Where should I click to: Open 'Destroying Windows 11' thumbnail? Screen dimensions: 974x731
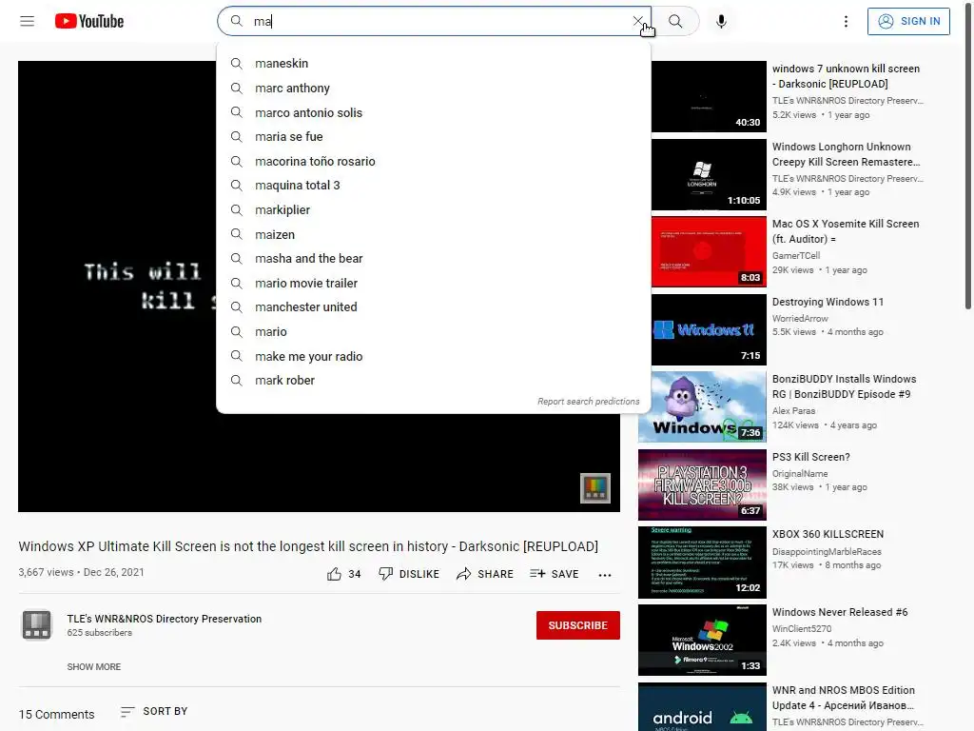click(x=709, y=329)
